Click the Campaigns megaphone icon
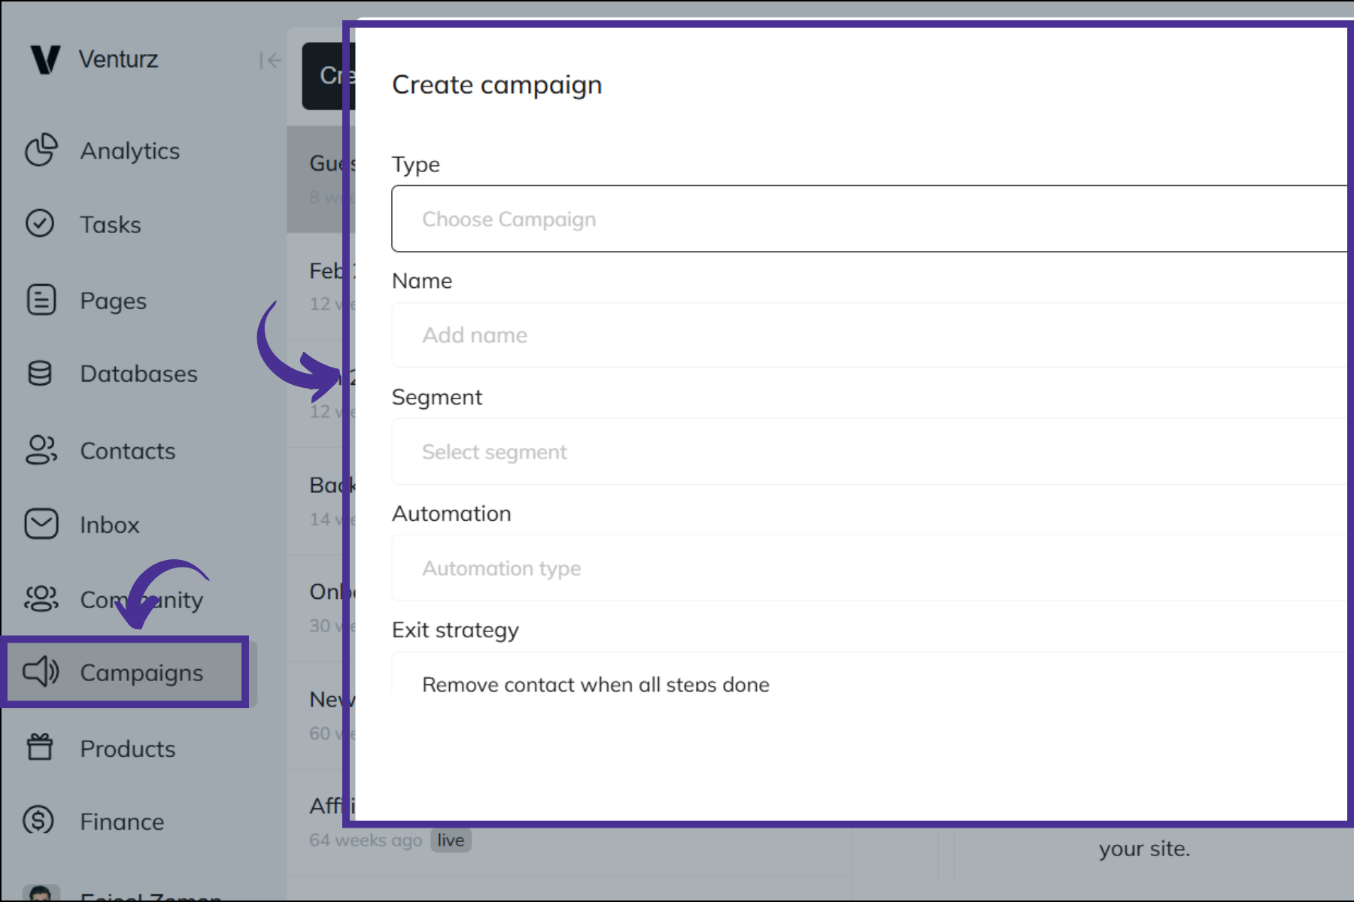 click(x=41, y=672)
